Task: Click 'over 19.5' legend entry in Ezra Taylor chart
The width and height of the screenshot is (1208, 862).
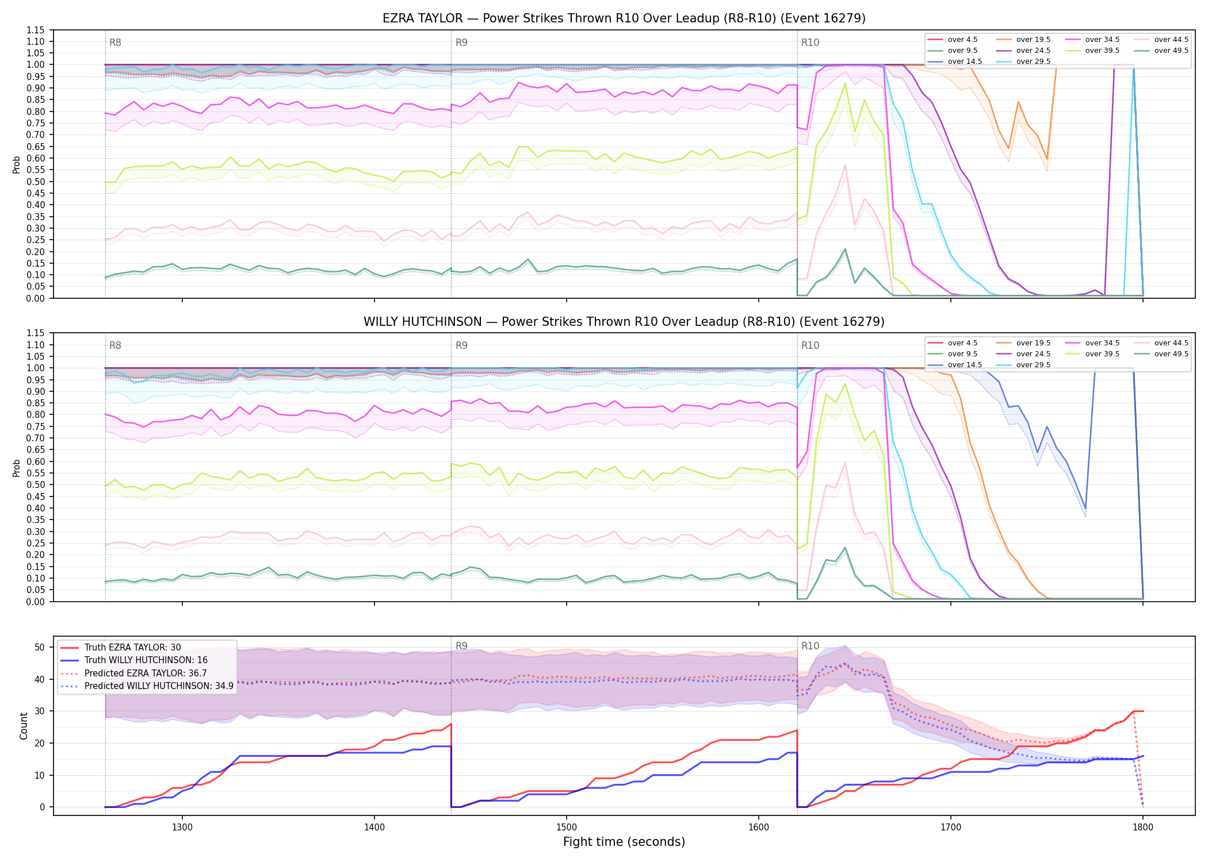Action: click(x=1023, y=40)
